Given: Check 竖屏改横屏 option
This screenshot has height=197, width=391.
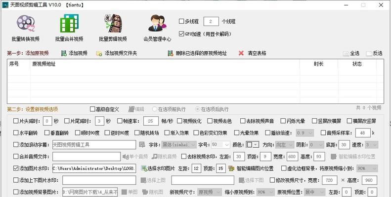Looking at the screenshot, I should tap(314, 121).
